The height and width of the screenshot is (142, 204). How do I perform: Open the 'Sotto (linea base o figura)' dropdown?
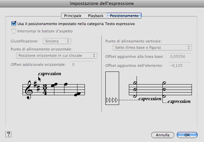(152, 47)
